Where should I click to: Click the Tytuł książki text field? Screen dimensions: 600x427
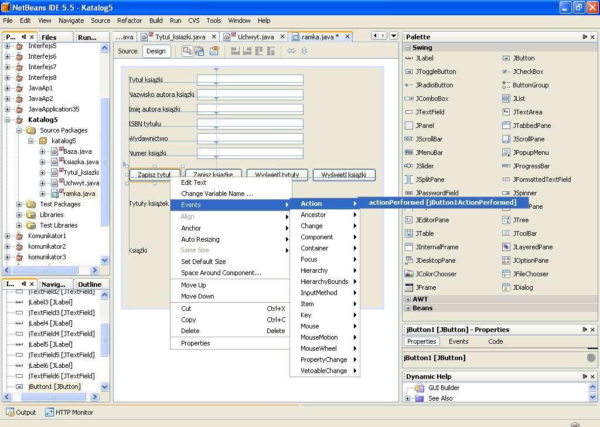250,80
